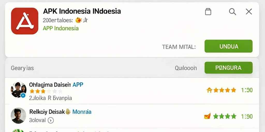265x132 pixels.
Task: Close the panel with the X icon
Action: click(249, 12)
